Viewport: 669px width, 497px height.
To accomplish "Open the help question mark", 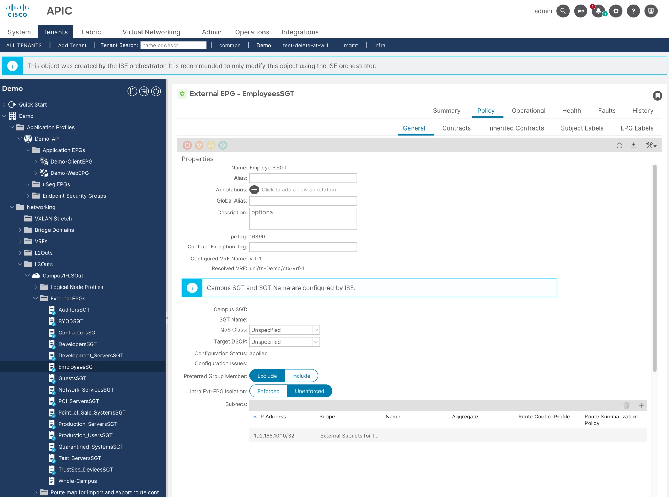I will tap(633, 11).
